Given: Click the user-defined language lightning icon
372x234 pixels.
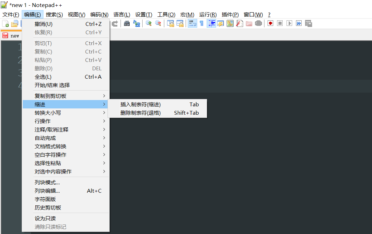Looking at the screenshot, I should 221,23.
